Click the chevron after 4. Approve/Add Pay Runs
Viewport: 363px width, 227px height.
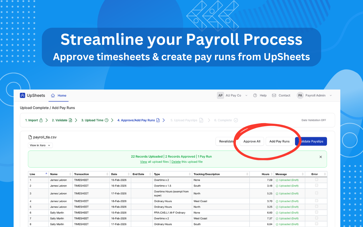click(x=164, y=120)
